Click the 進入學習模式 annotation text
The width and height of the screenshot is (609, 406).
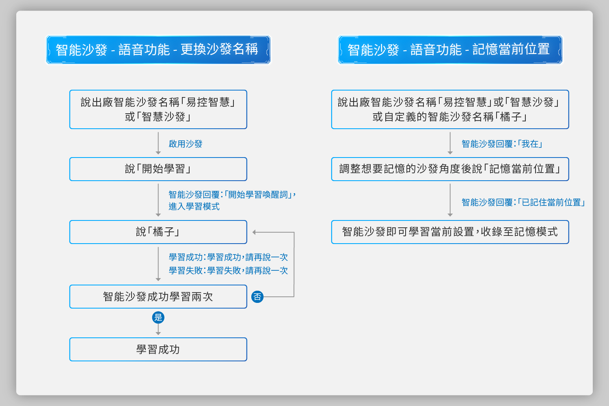click(194, 207)
